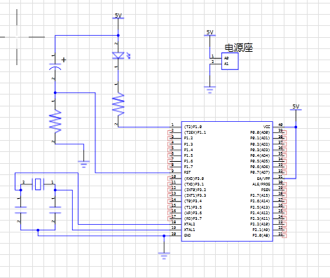Select the right crystal load capacitor
The width and height of the screenshot is (330, 278).
(x=55, y=210)
